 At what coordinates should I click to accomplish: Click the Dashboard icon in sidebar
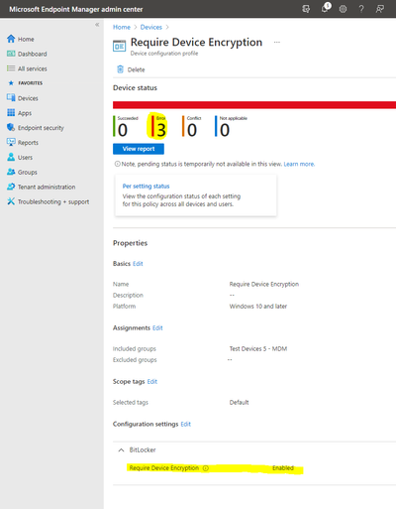point(11,54)
